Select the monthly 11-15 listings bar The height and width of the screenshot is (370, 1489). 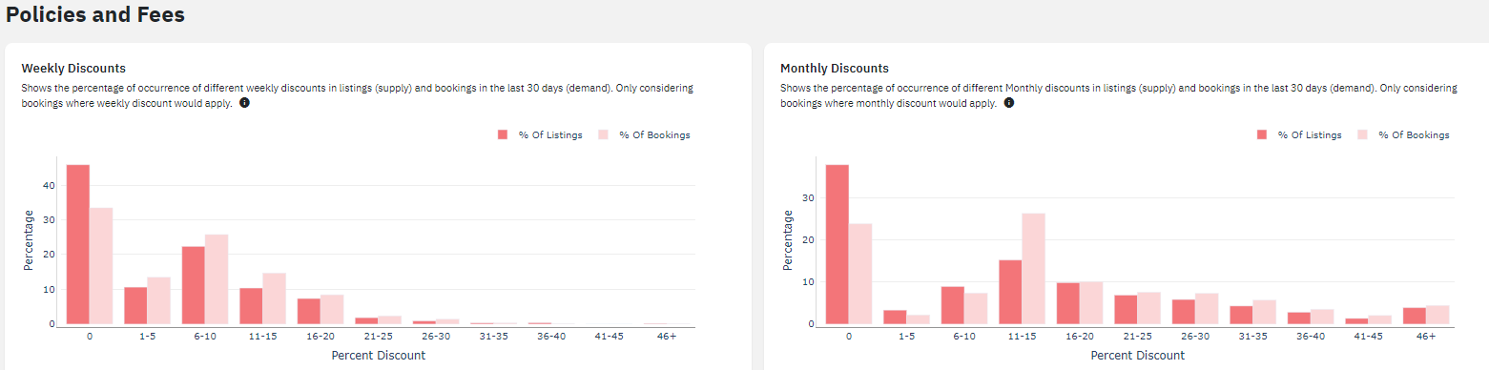pos(1010,293)
